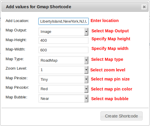This screenshot has height=126, width=150.
Task: Click the Add Location text field
Action: [64, 21]
